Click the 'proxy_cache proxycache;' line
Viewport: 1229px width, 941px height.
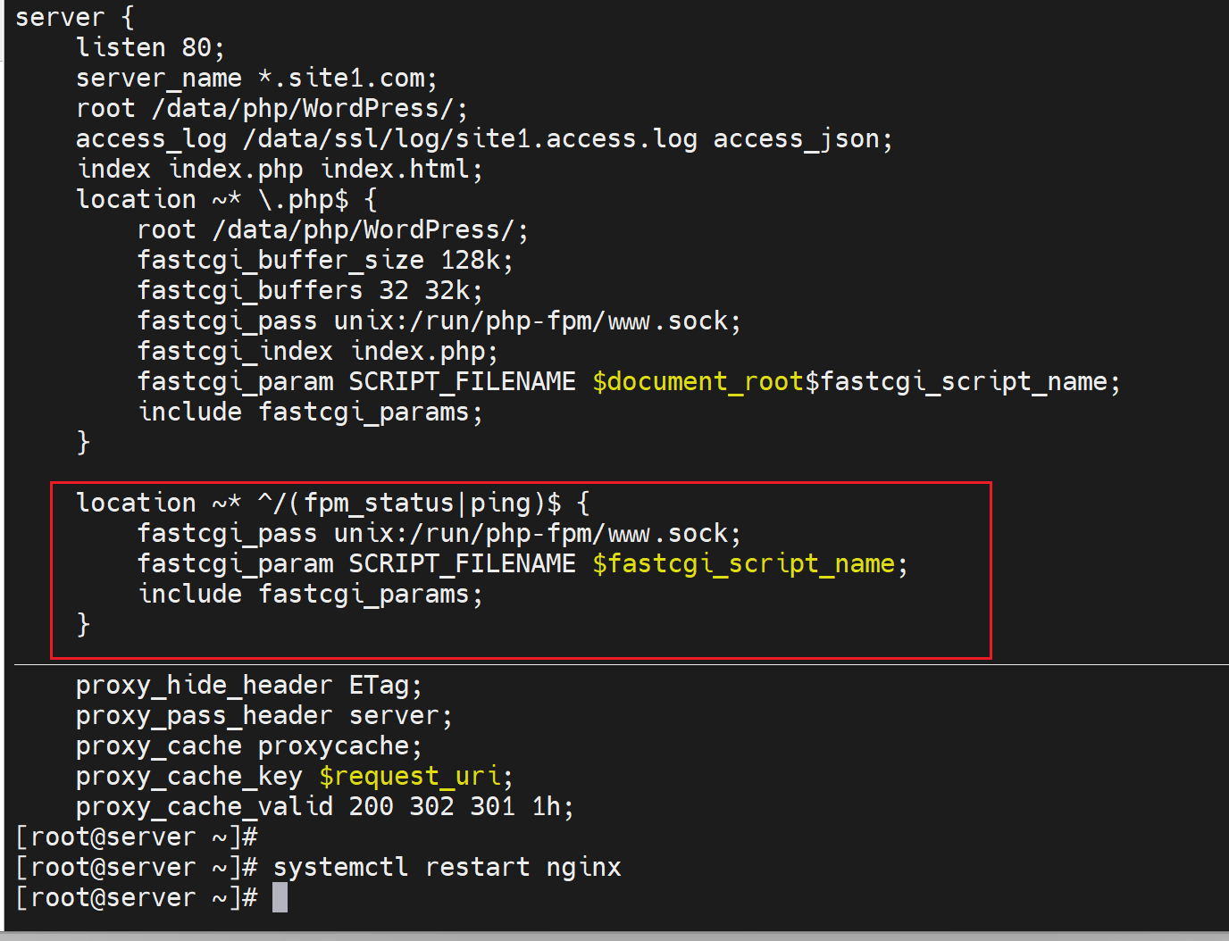coord(248,745)
